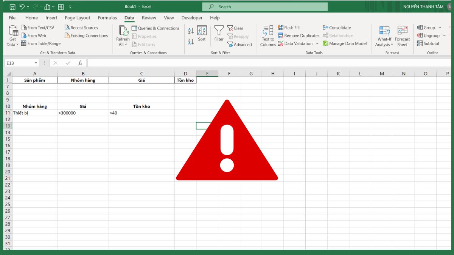Open the Get Data dropdown

click(13, 36)
